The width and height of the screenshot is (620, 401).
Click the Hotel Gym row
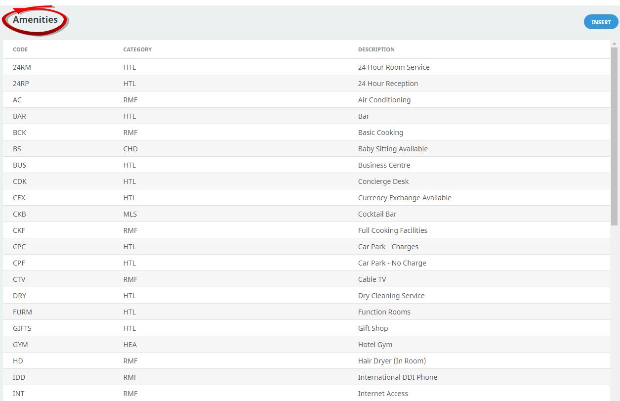(375, 345)
